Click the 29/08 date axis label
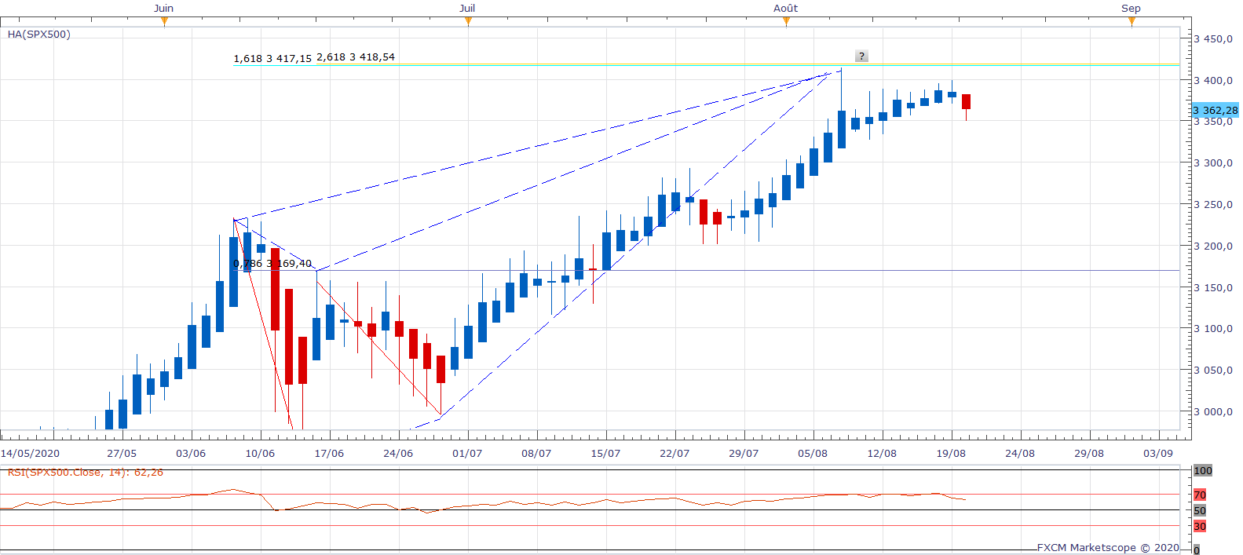1243x555 pixels. pyautogui.click(x=1089, y=453)
